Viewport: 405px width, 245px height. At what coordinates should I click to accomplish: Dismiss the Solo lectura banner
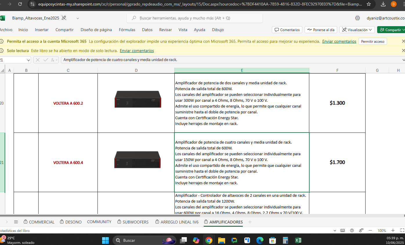coord(403,51)
